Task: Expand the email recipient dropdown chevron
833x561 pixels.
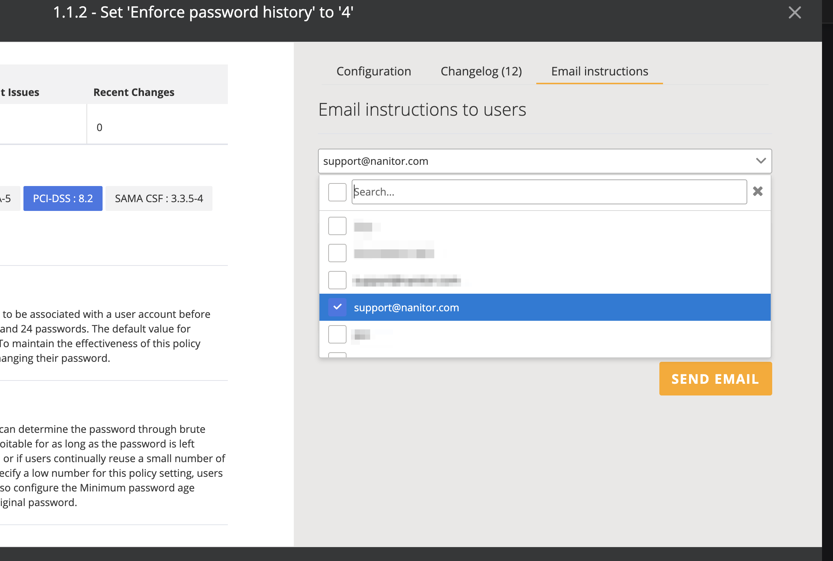Action: point(761,161)
